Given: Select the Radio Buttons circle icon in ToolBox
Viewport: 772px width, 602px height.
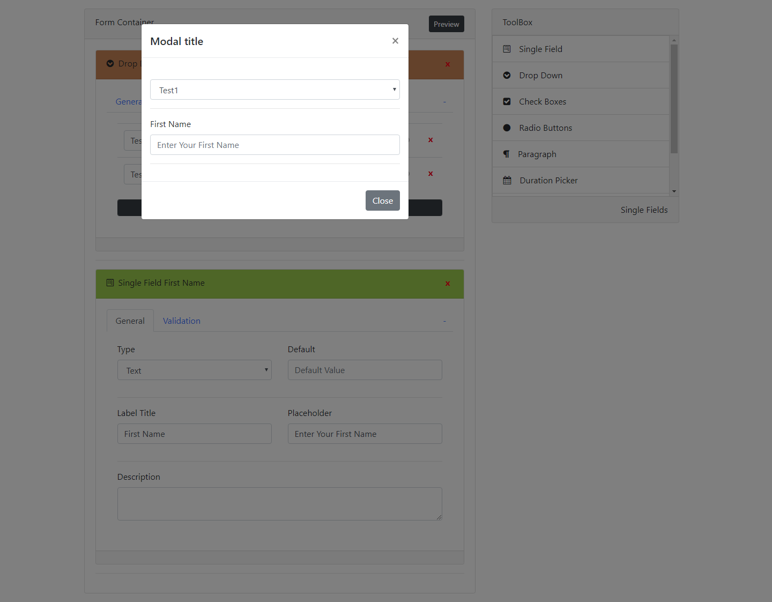Looking at the screenshot, I should pyautogui.click(x=507, y=128).
